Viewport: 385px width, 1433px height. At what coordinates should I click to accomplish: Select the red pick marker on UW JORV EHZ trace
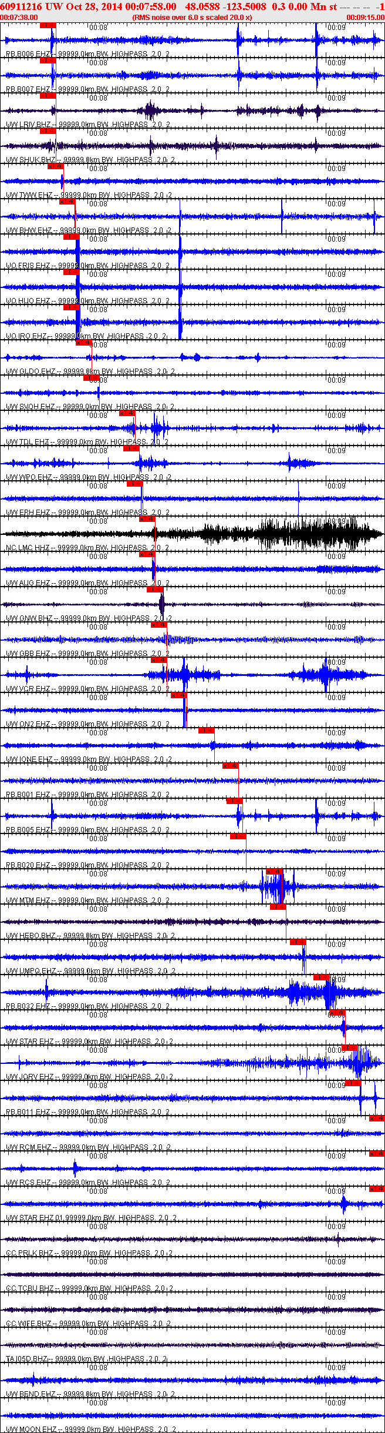click(350, 1048)
